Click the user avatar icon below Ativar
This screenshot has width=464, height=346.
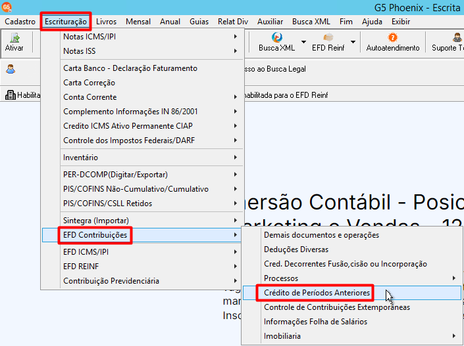pos(11,69)
